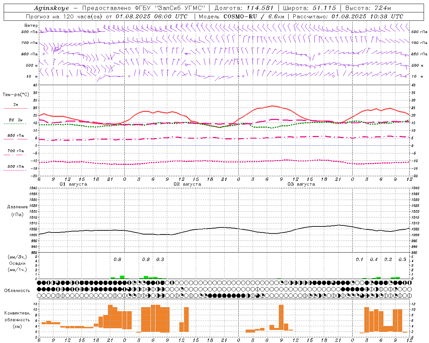Click the dash-dot line sample under '700 гПа' legend
The height and width of the screenshot is (343, 429).
coord(15,154)
